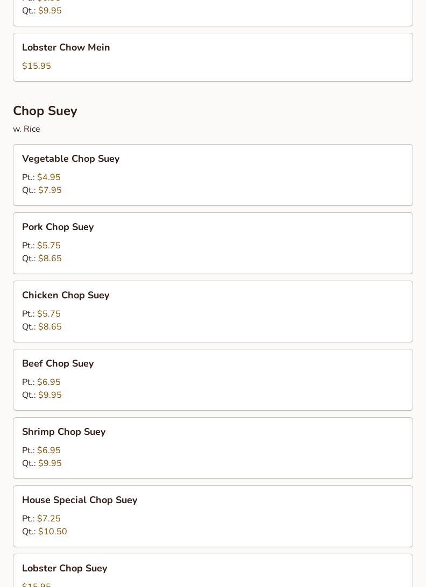Select the Vegetable Chop Suey item
The width and height of the screenshot is (426, 587).
click(70, 159)
